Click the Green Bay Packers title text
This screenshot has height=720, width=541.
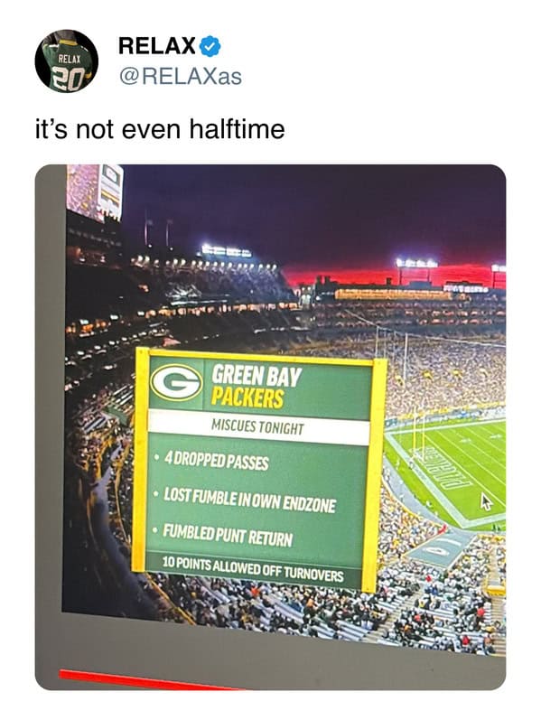pos(256,388)
